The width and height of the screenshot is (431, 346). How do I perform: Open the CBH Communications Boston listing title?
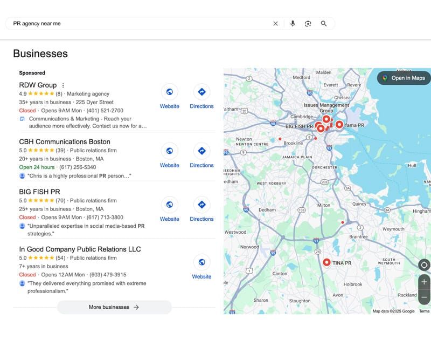tap(65, 141)
